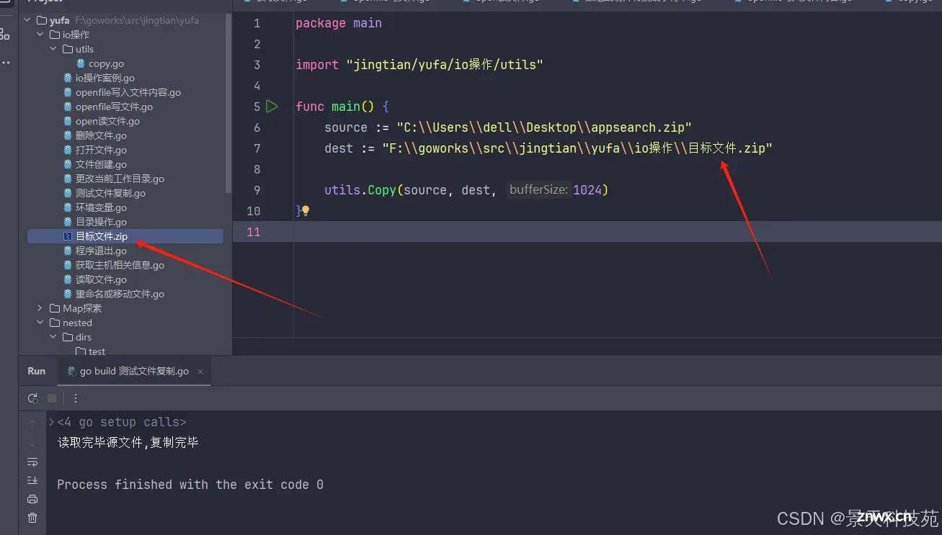The image size is (942, 535).
Task: Click the bufferSize: inlay hint
Action: coord(538,190)
